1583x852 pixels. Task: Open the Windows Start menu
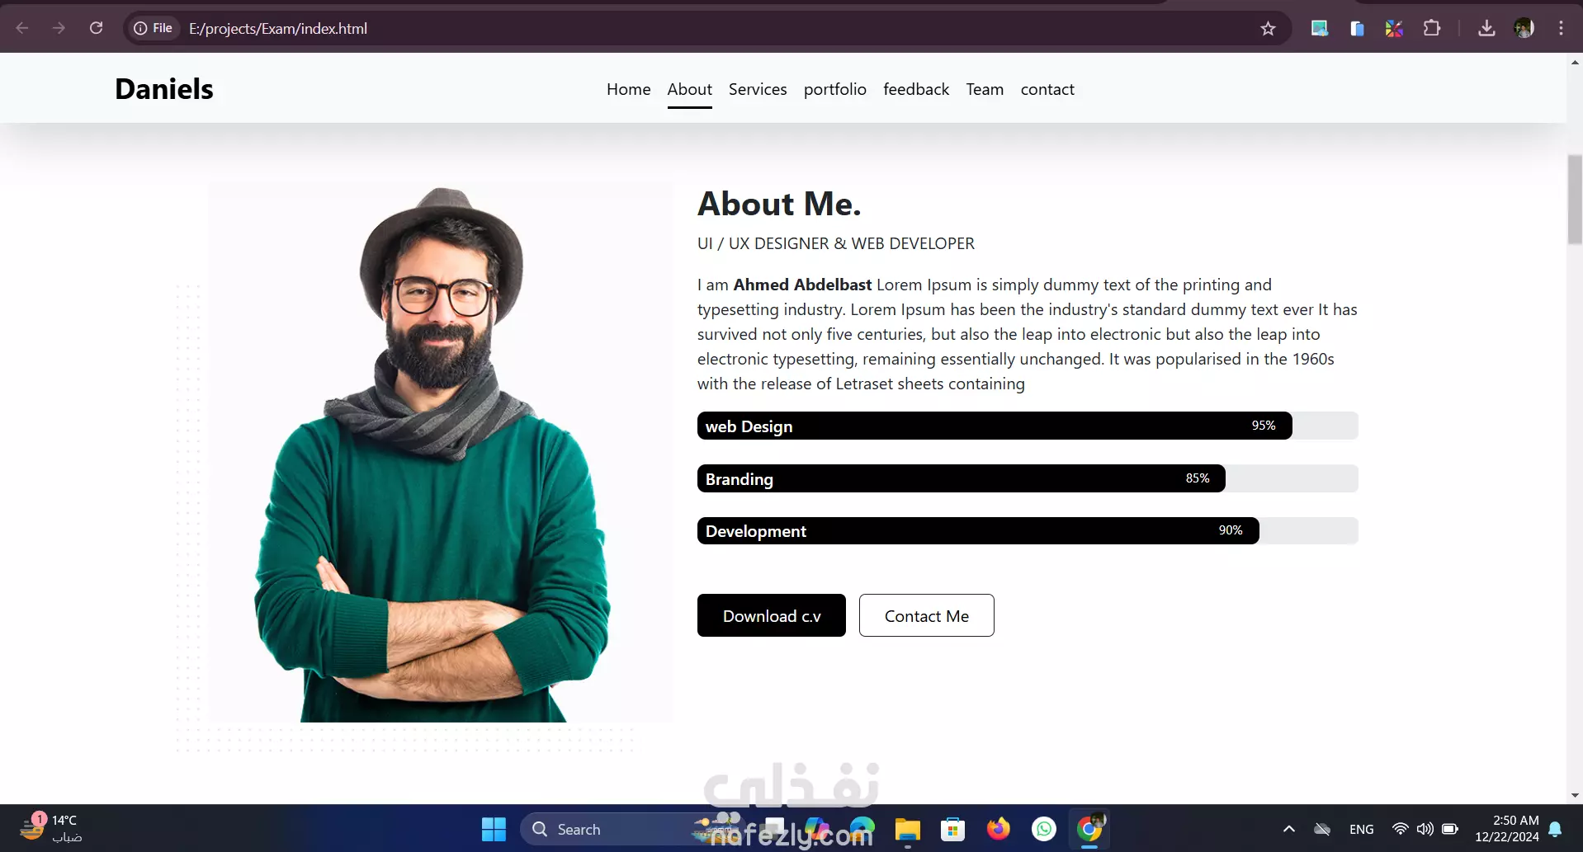coord(494,829)
